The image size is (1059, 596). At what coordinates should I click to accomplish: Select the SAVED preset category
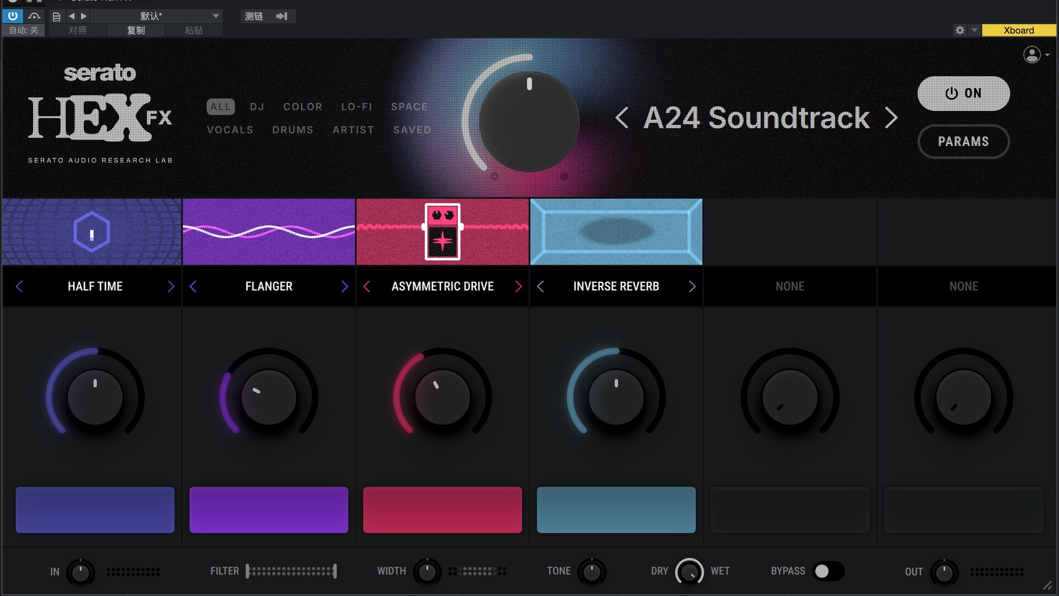tap(412, 130)
